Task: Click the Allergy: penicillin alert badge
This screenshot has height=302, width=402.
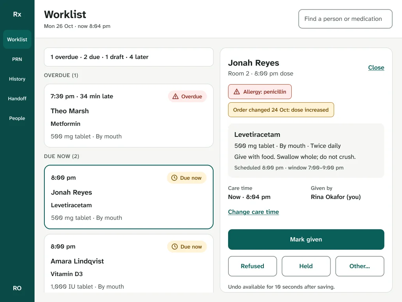Action: [x=260, y=92]
